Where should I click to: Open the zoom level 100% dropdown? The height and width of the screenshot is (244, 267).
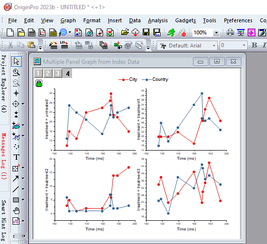pyautogui.click(x=216, y=32)
